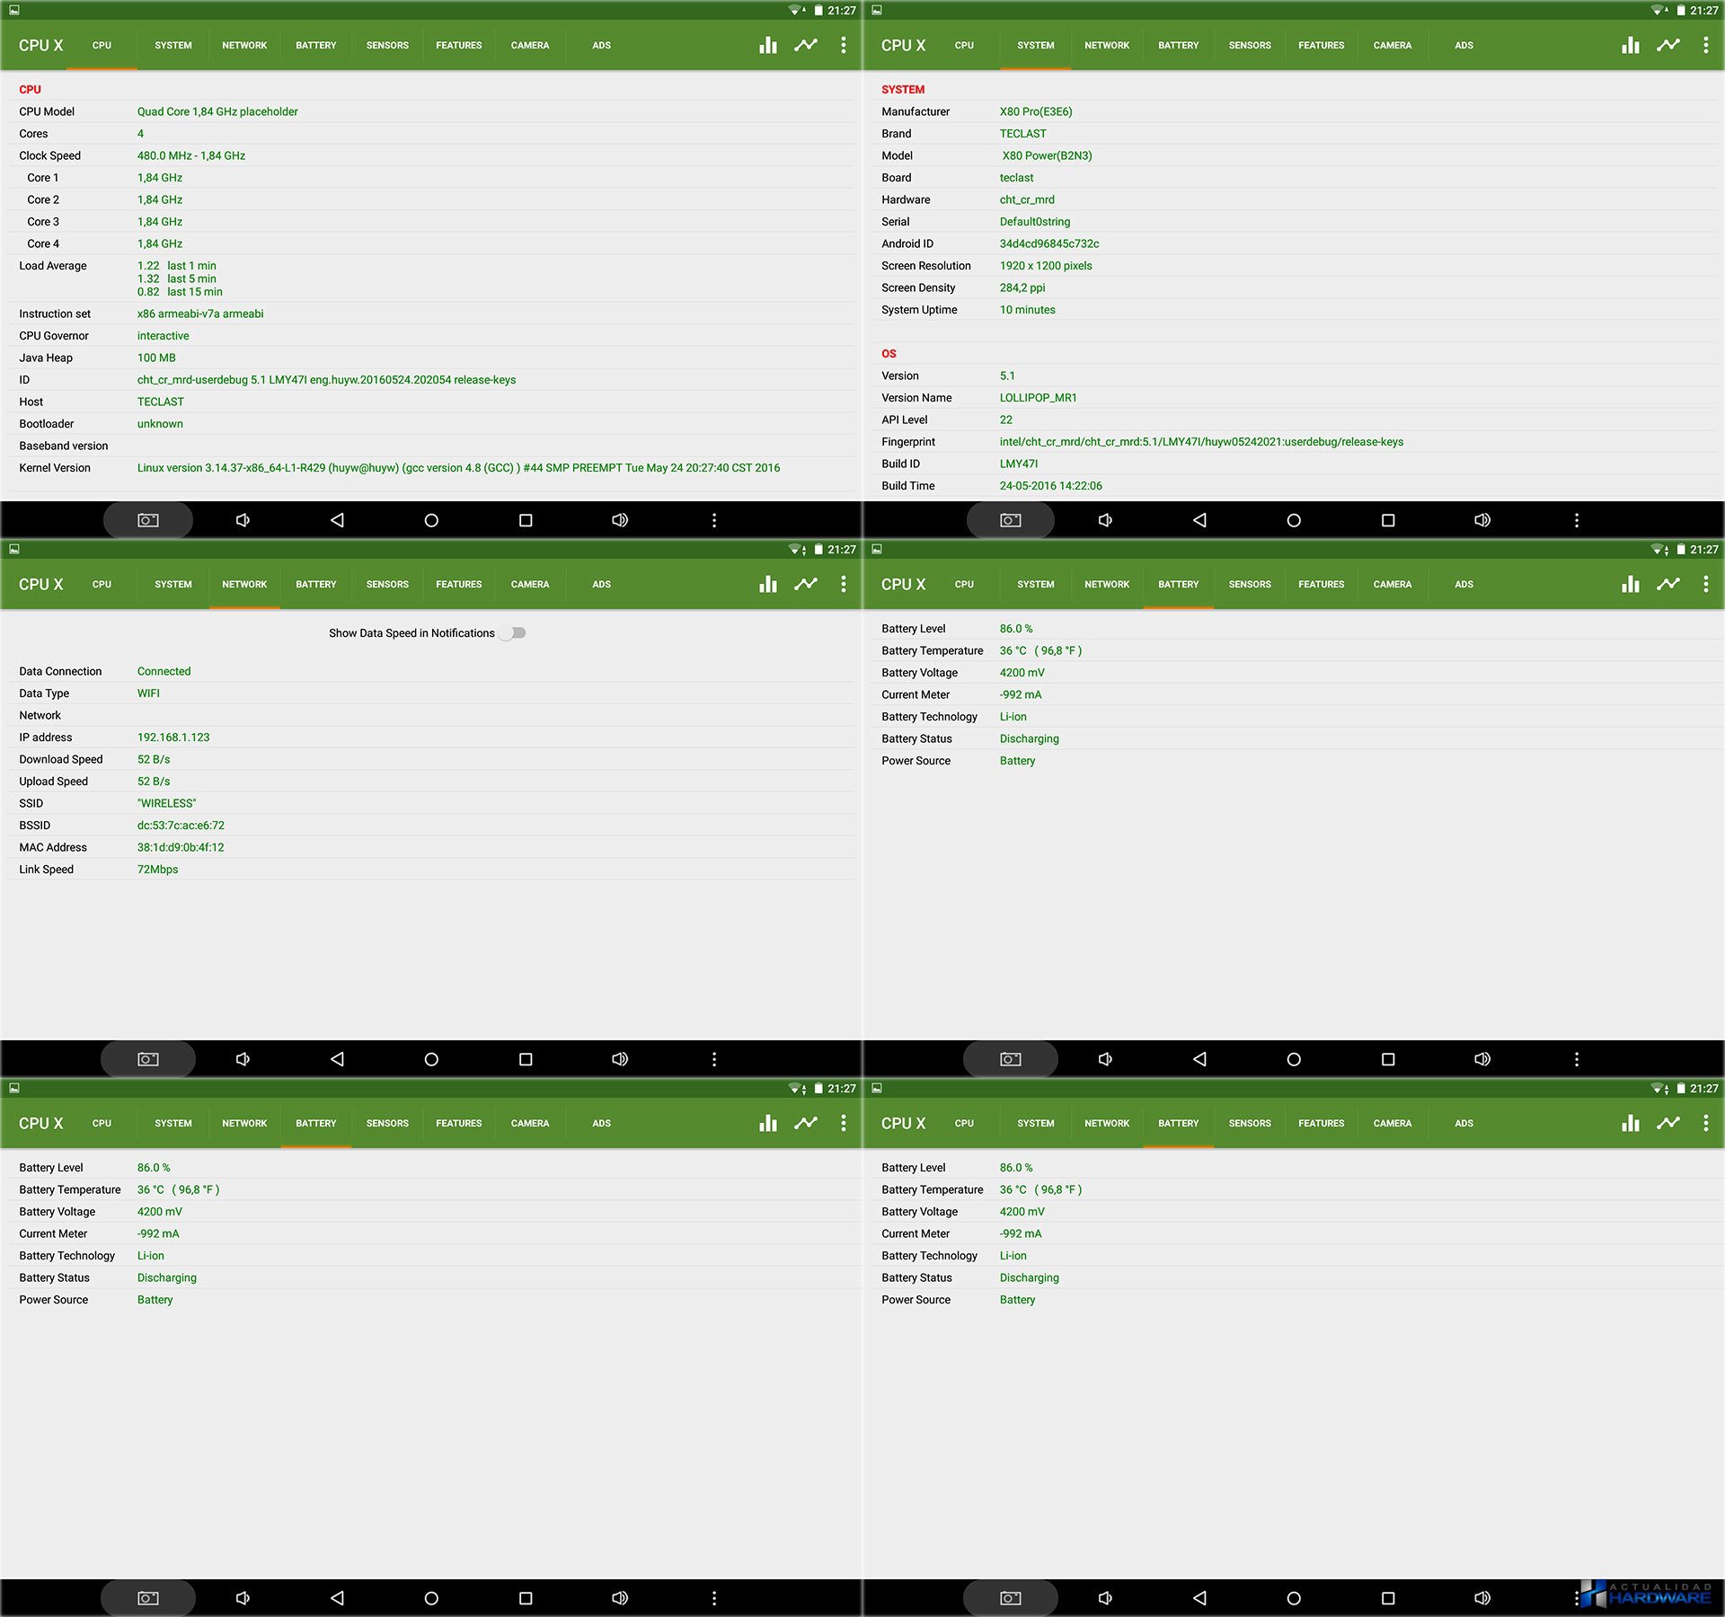Open line graph icon on SYSTEM details screen
Image resolution: width=1725 pixels, height=1617 pixels.
click(1668, 45)
